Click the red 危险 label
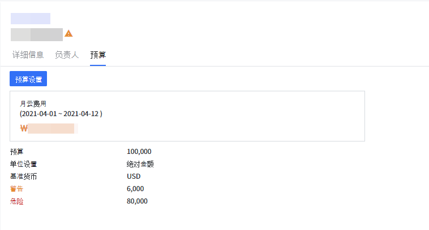Image resolution: width=429 pixels, height=230 pixels. tap(17, 201)
